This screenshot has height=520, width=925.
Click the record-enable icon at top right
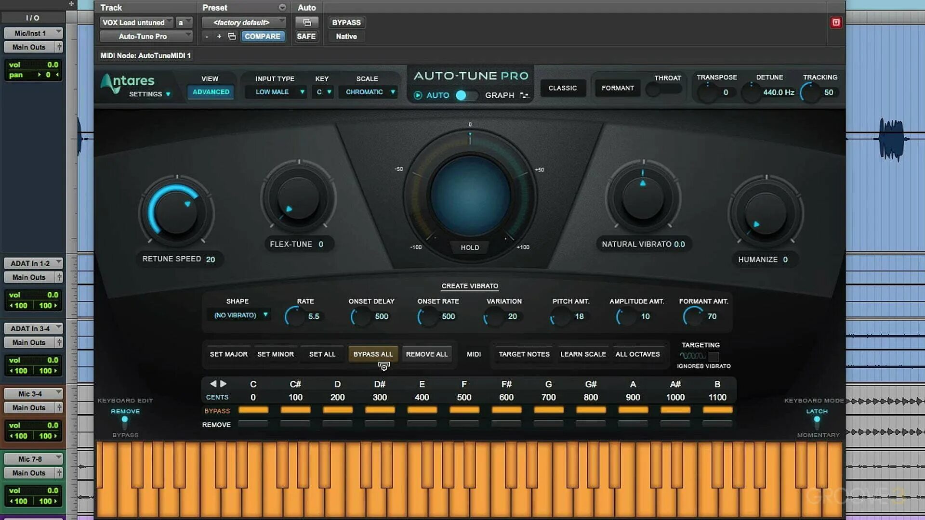tap(836, 22)
